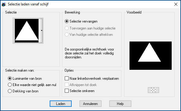The width and height of the screenshot is (181, 111).
Task: Select Elke waarde niet gelijk aan nul
Action: click(32, 85)
